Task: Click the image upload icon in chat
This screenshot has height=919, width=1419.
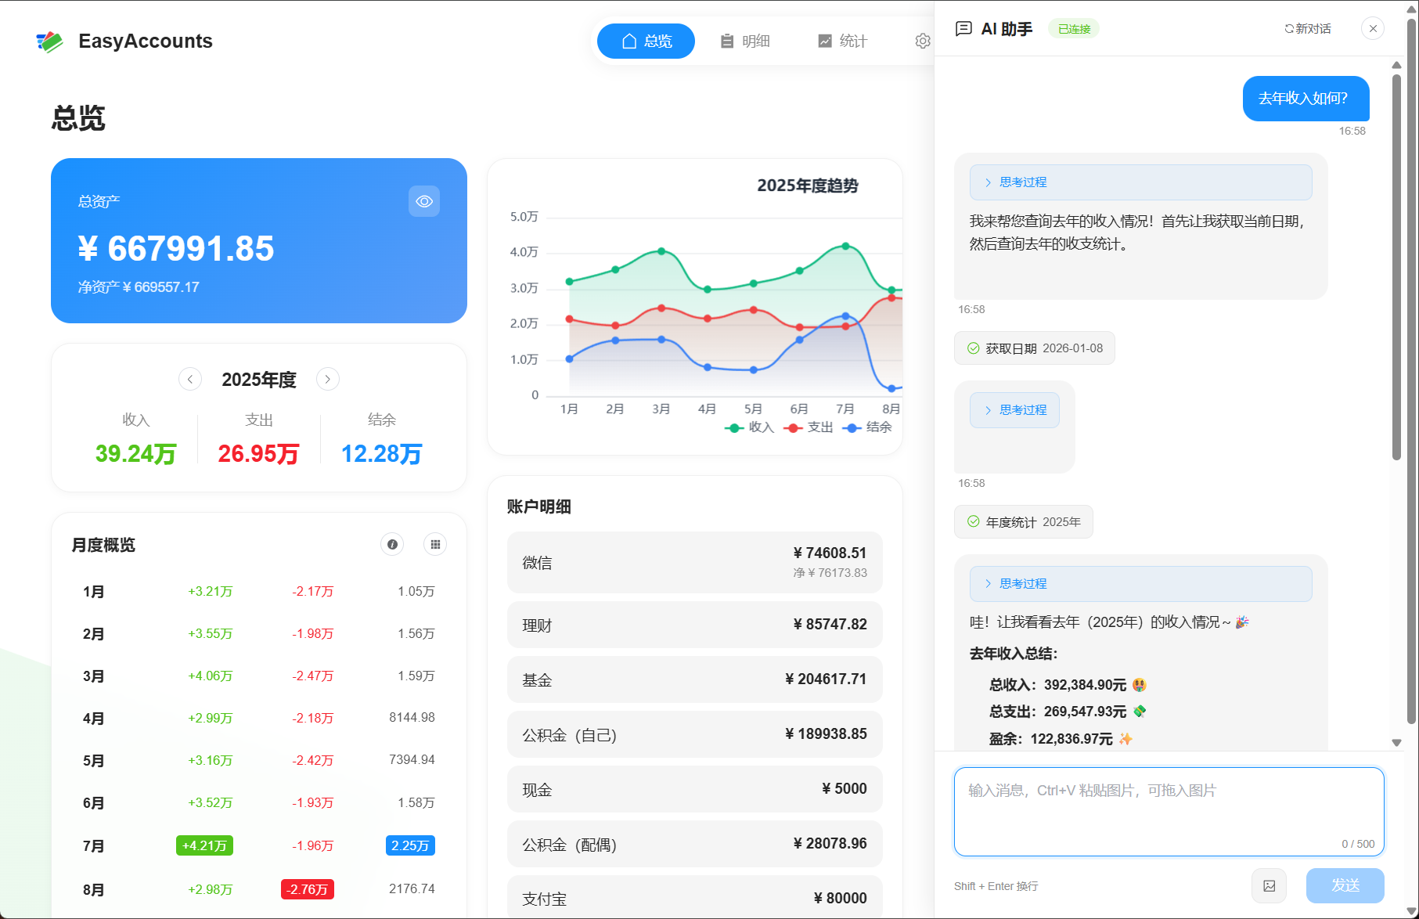Action: (1269, 886)
